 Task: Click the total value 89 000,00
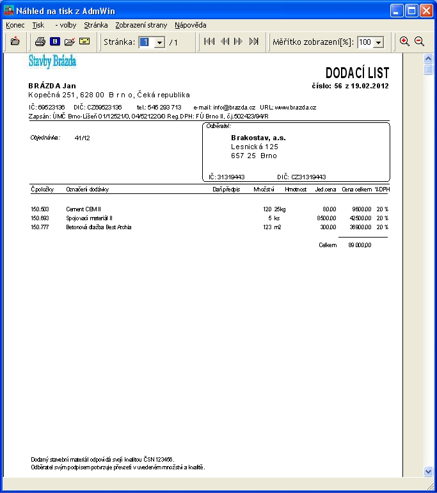360,245
